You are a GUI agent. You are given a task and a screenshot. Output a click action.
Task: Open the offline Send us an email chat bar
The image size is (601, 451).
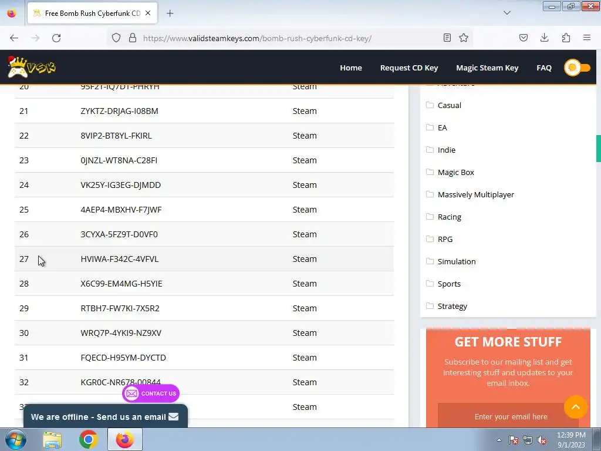click(x=106, y=416)
